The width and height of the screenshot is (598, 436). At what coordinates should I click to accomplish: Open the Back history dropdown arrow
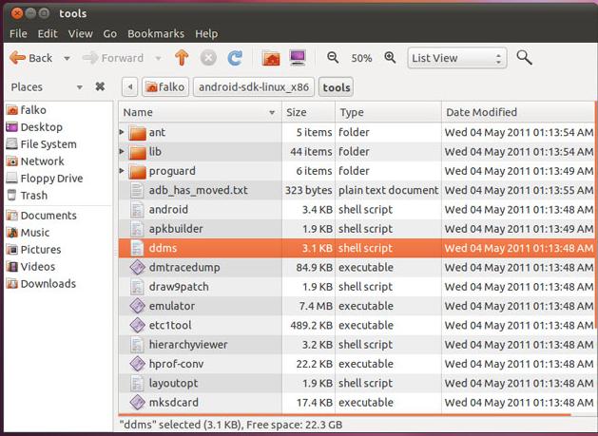[x=67, y=58]
